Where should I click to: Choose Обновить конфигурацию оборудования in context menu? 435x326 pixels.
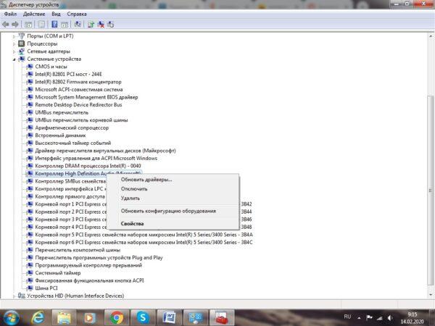173,211
